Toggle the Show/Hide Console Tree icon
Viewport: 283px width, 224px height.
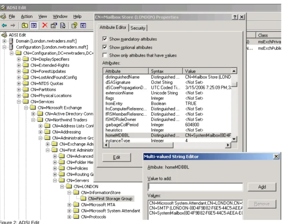click(34, 25)
